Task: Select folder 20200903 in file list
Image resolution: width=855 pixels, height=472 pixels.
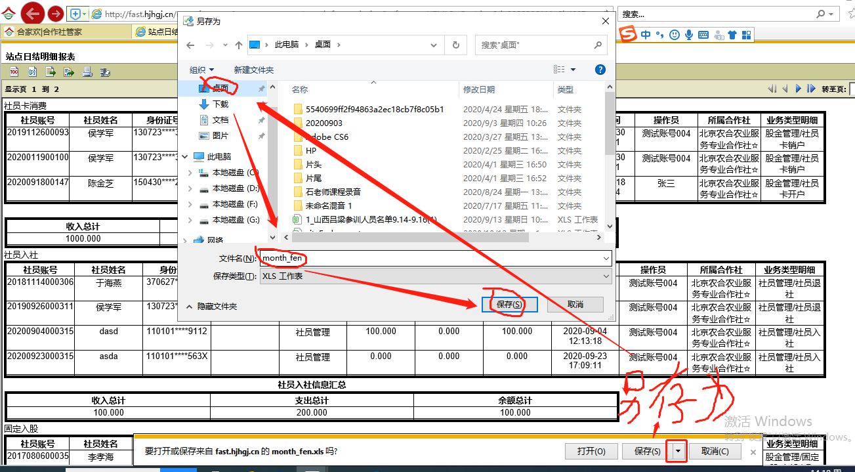Action: tap(324, 123)
